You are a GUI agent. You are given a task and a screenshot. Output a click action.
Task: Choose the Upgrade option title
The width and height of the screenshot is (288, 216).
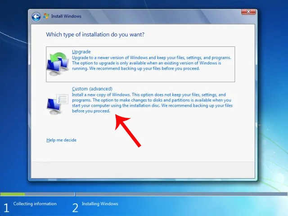point(81,52)
